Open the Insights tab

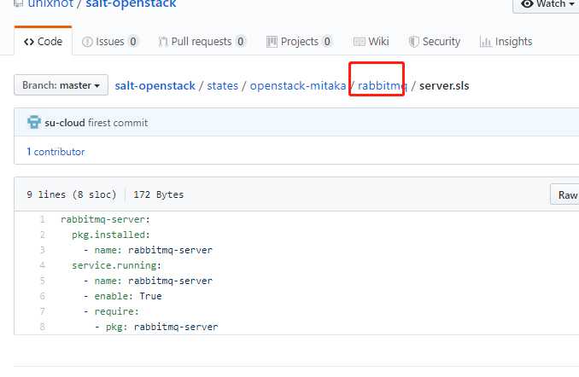tap(506, 41)
